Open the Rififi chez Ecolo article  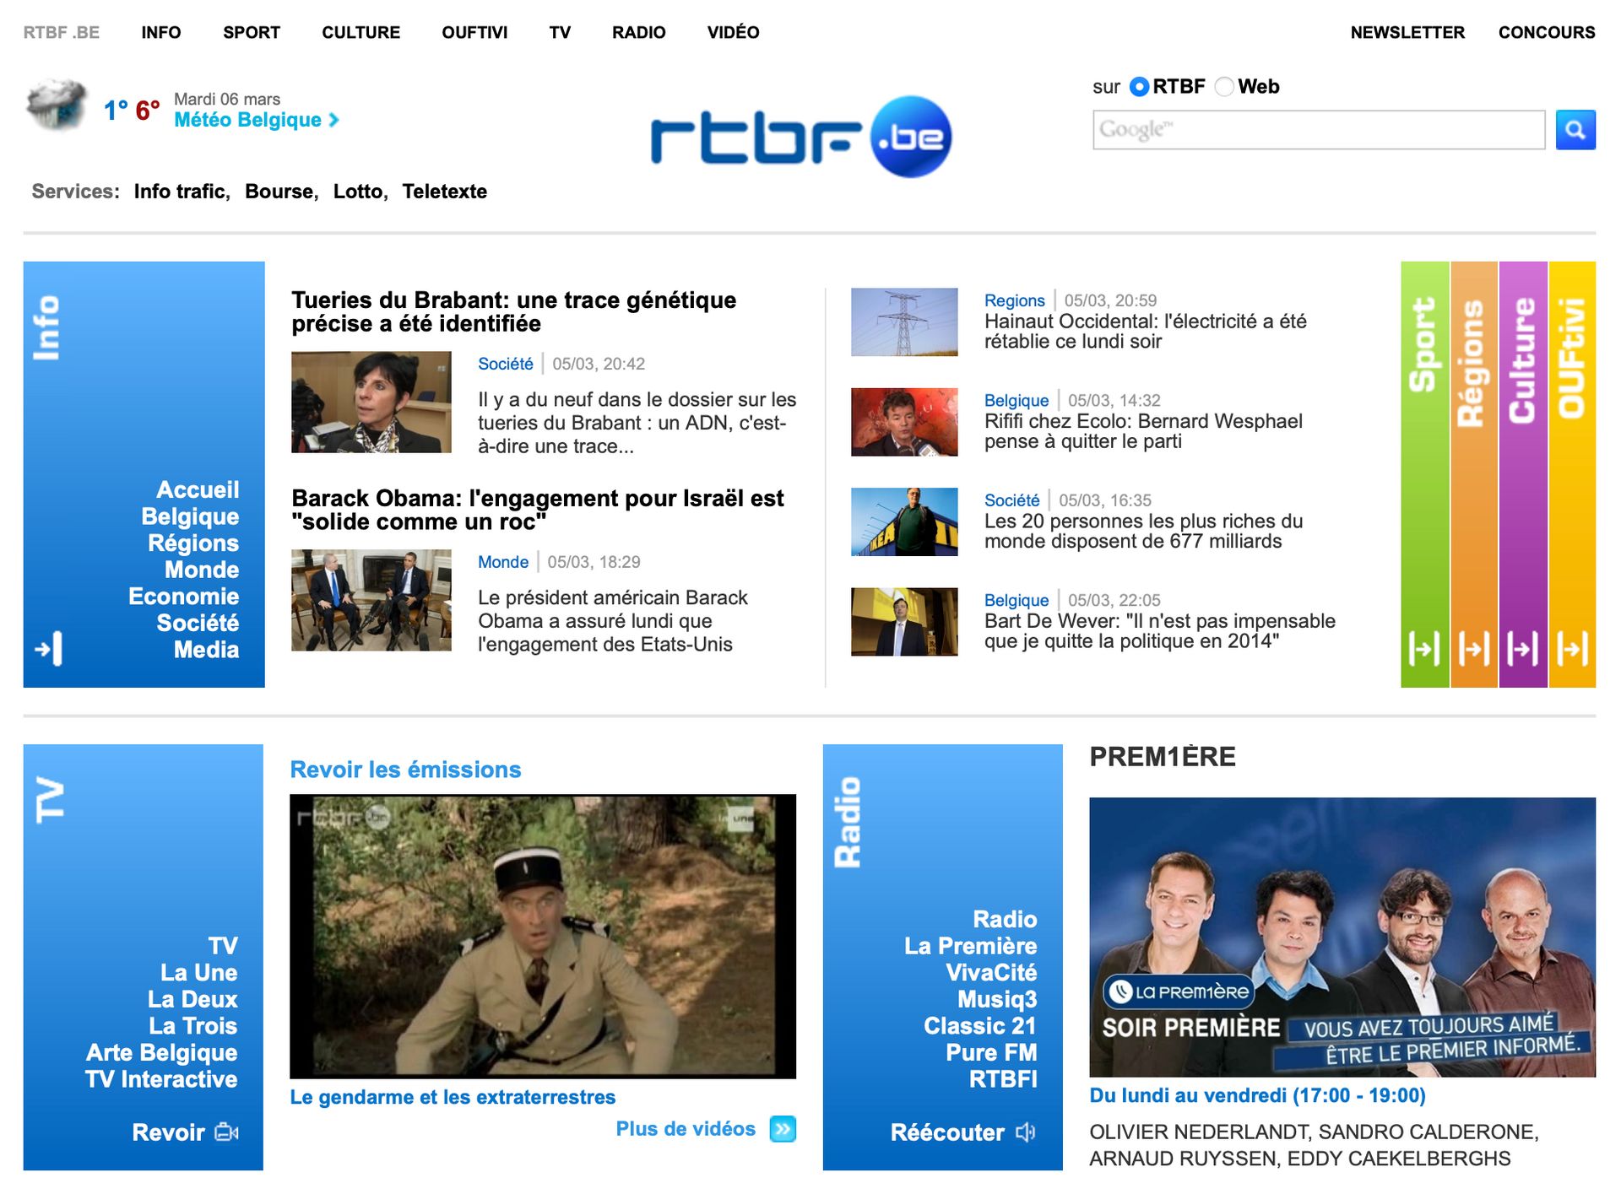click(x=1143, y=431)
